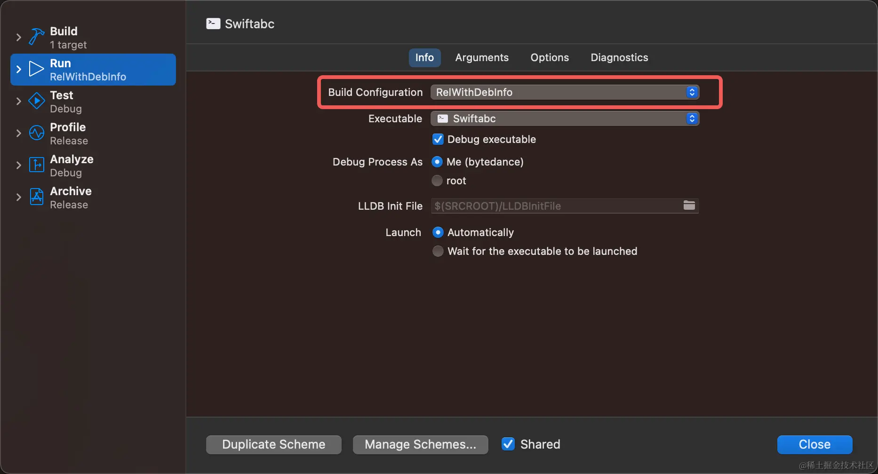This screenshot has width=878, height=474.
Task: Click the Build Configuration label
Action: click(375, 92)
